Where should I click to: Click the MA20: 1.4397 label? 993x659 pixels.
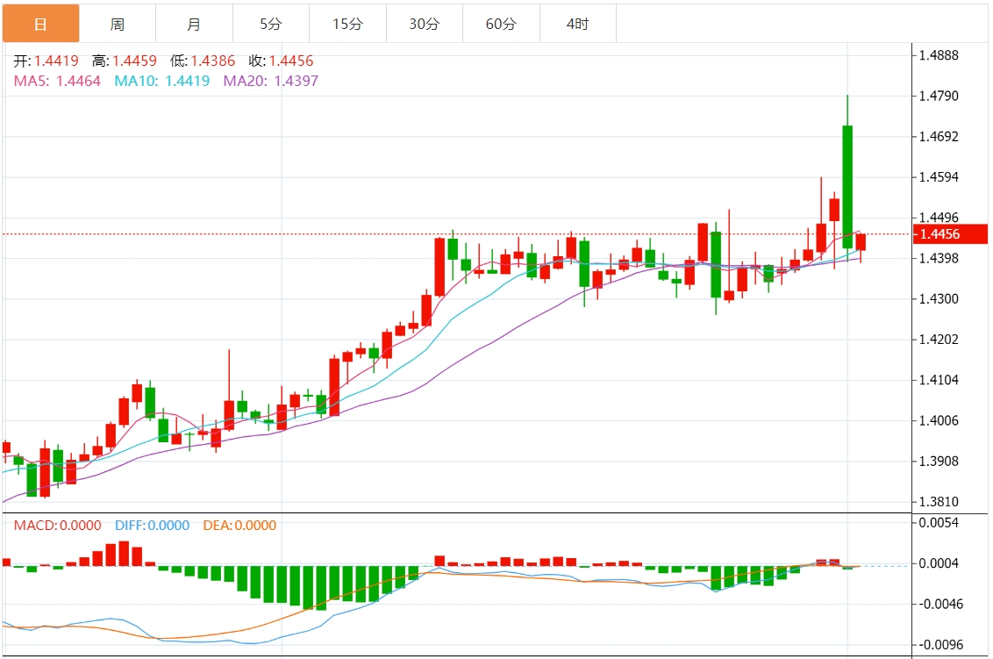click(x=270, y=81)
